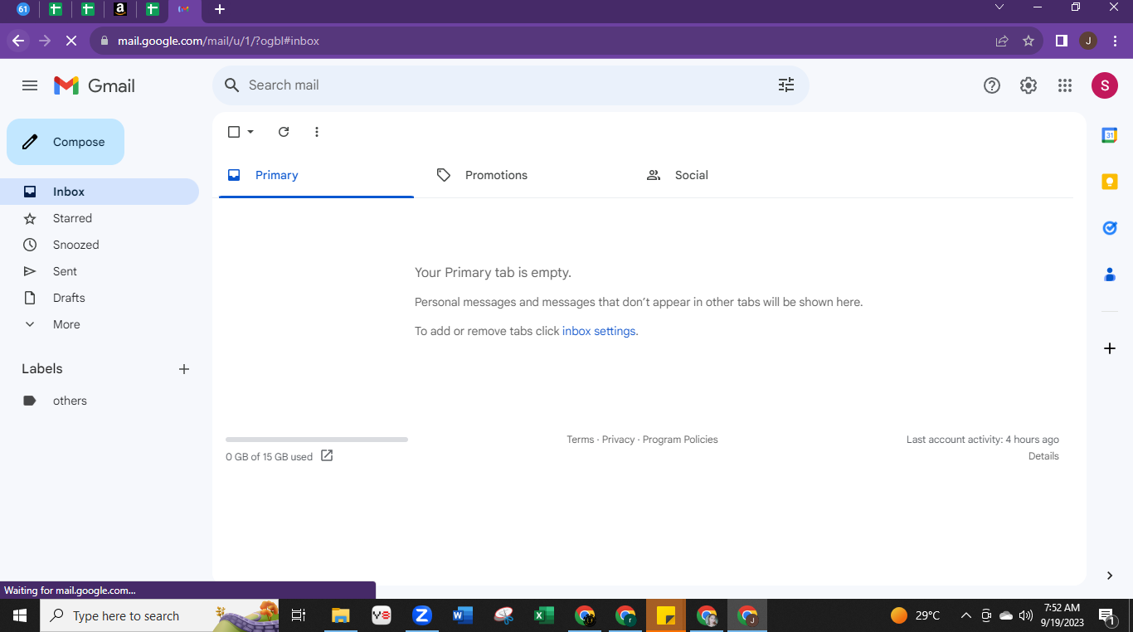Open Zoom from the taskbar
This screenshot has width=1133, height=632.
click(x=422, y=615)
